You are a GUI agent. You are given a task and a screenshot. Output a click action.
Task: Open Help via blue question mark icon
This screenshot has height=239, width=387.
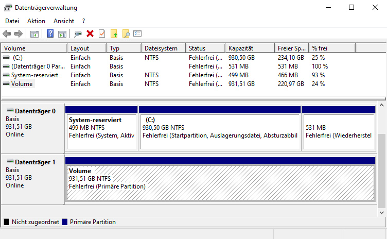point(50,33)
